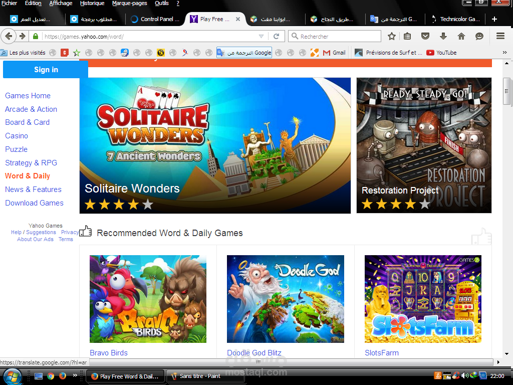Open the Firefox hamburger menu
The width and height of the screenshot is (513, 385).
pos(500,36)
